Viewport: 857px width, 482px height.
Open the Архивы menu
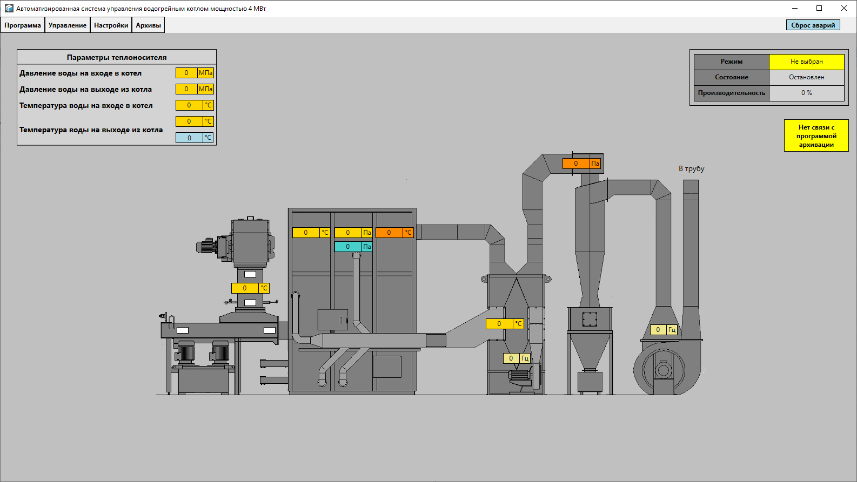click(x=149, y=25)
